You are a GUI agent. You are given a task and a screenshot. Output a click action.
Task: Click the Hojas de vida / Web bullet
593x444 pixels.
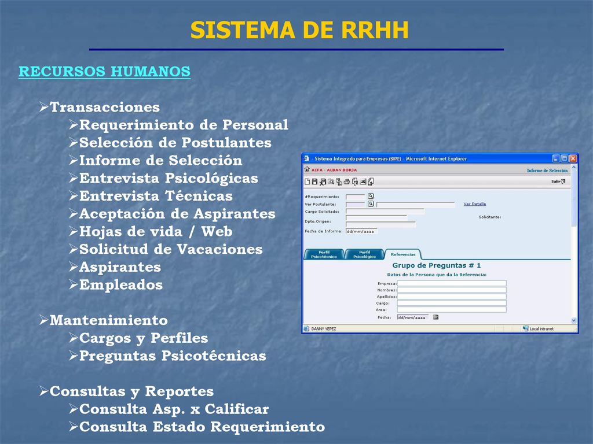coord(156,231)
